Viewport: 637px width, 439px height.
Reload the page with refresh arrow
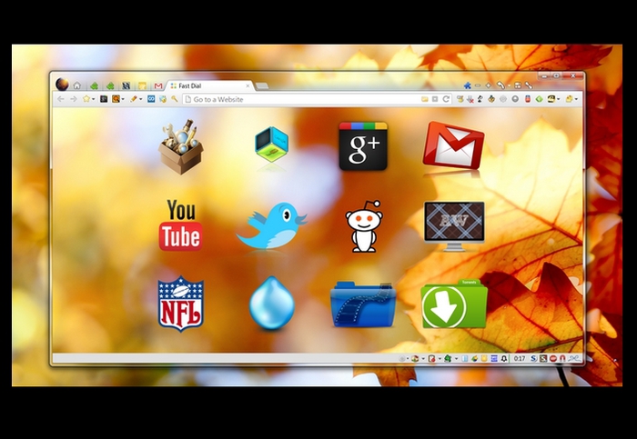pyautogui.click(x=446, y=99)
